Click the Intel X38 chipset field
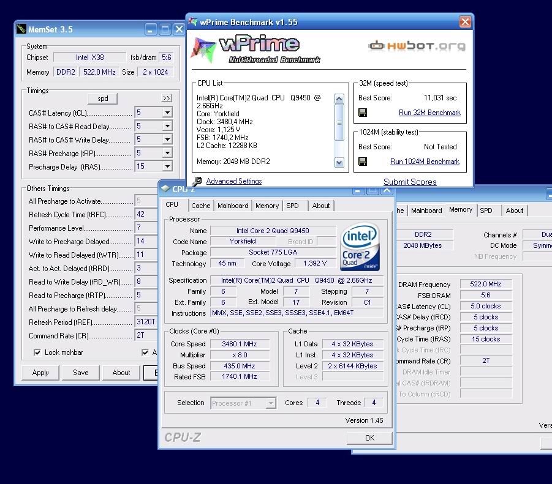 90,58
